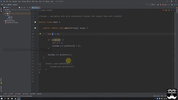The height and width of the screenshot is (100, 178).
Task: Open the Problems tool window tab
Action: click(x=18, y=94)
